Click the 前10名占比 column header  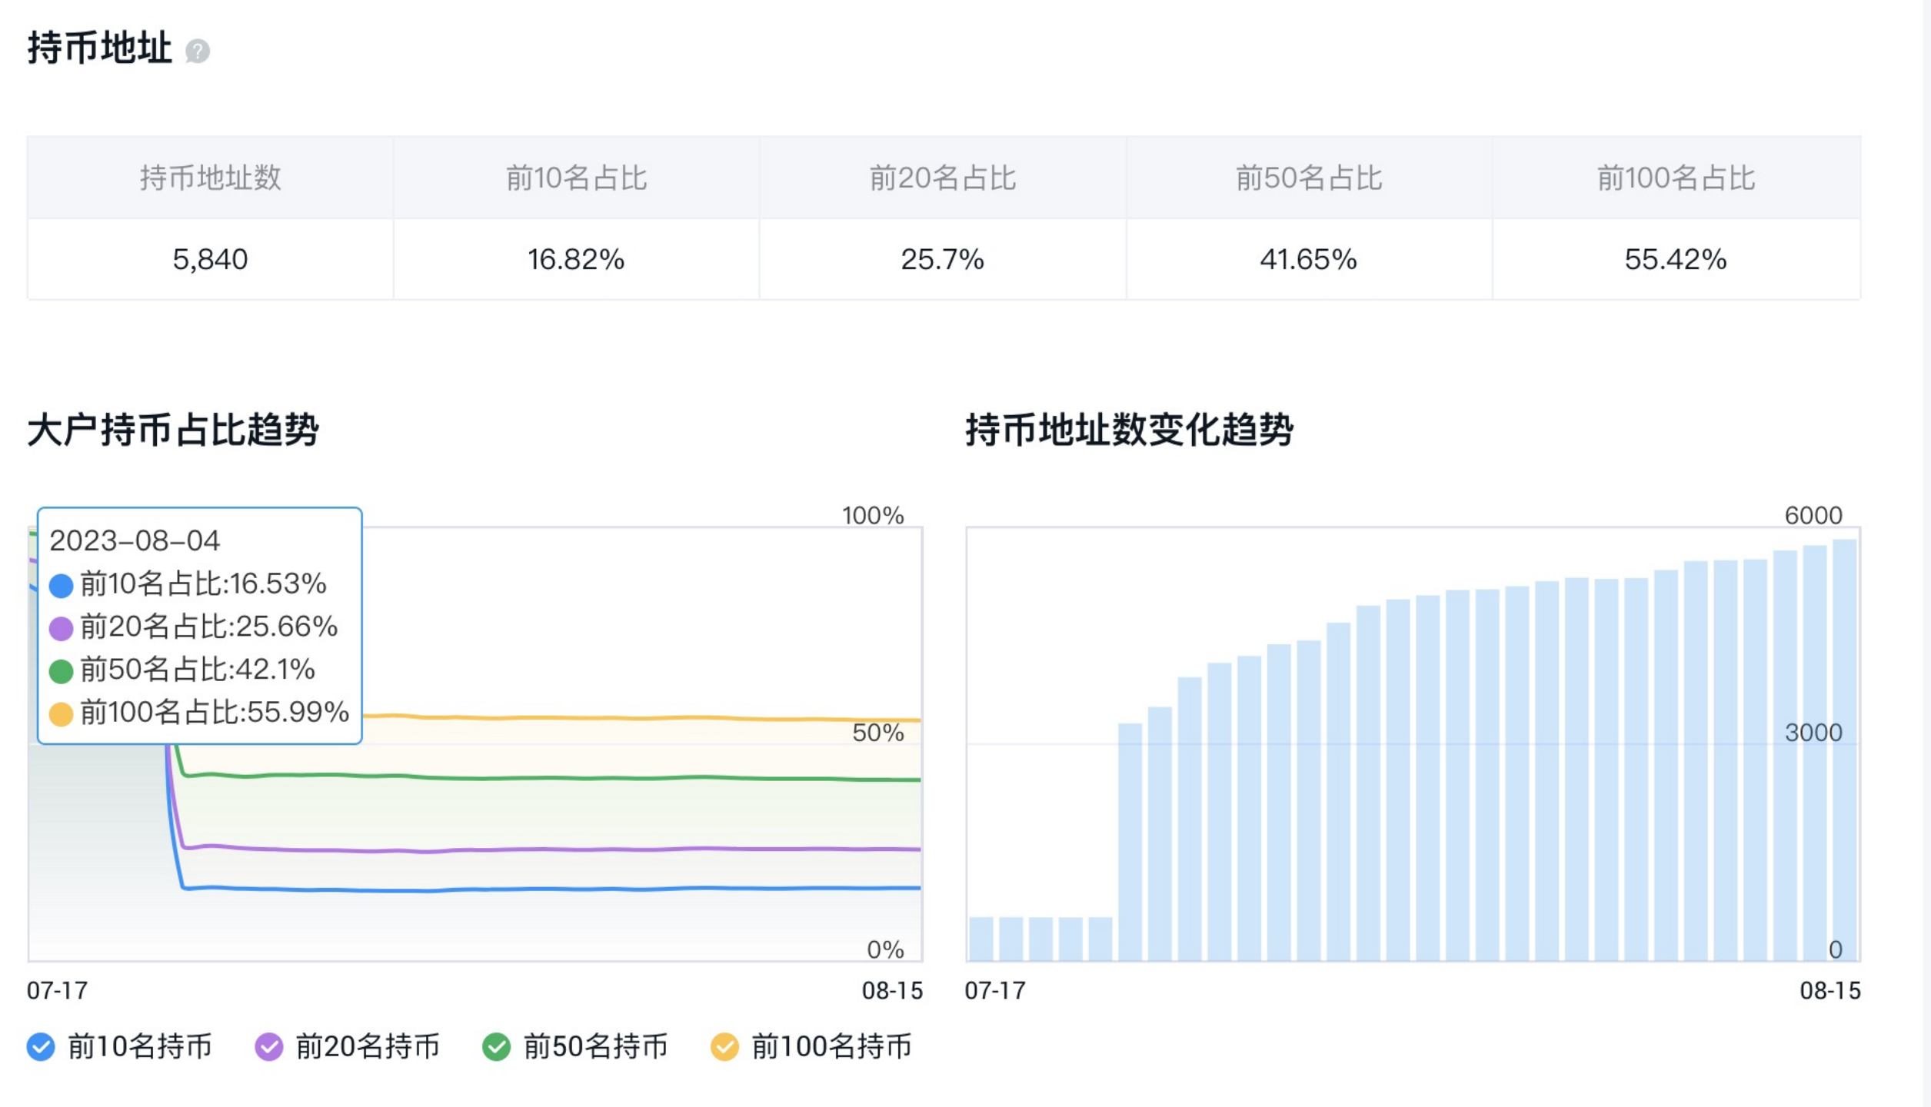(576, 178)
